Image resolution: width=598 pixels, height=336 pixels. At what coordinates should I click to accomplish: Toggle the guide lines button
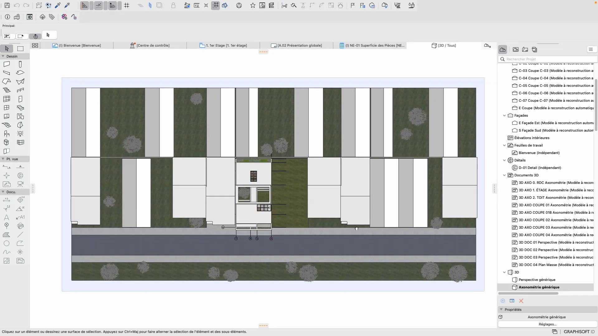click(x=84, y=5)
